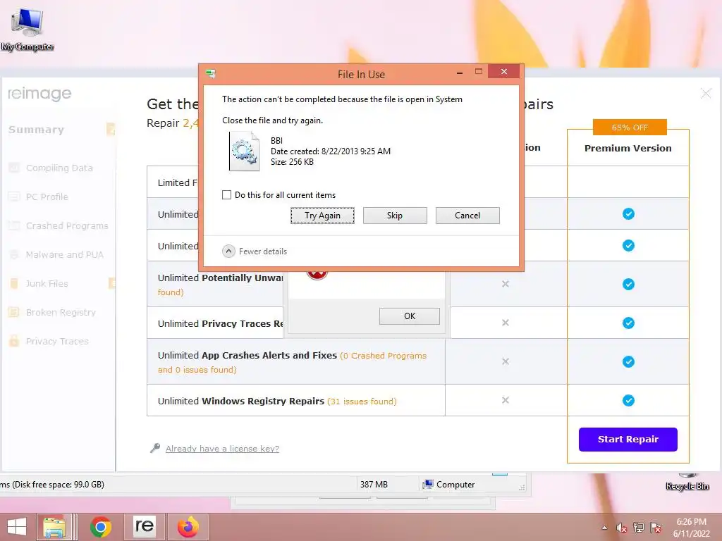The width and height of the screenshot is (722, 541).
Task: Click 65% OFF badge
Action: point(630,128)
